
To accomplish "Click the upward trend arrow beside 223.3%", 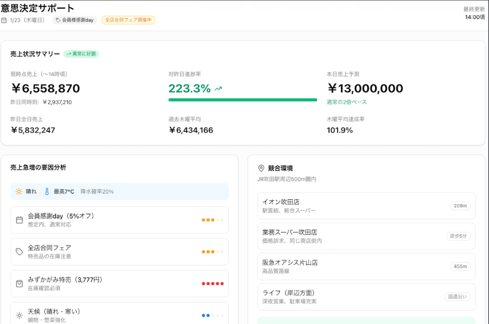I will (219, 88).
